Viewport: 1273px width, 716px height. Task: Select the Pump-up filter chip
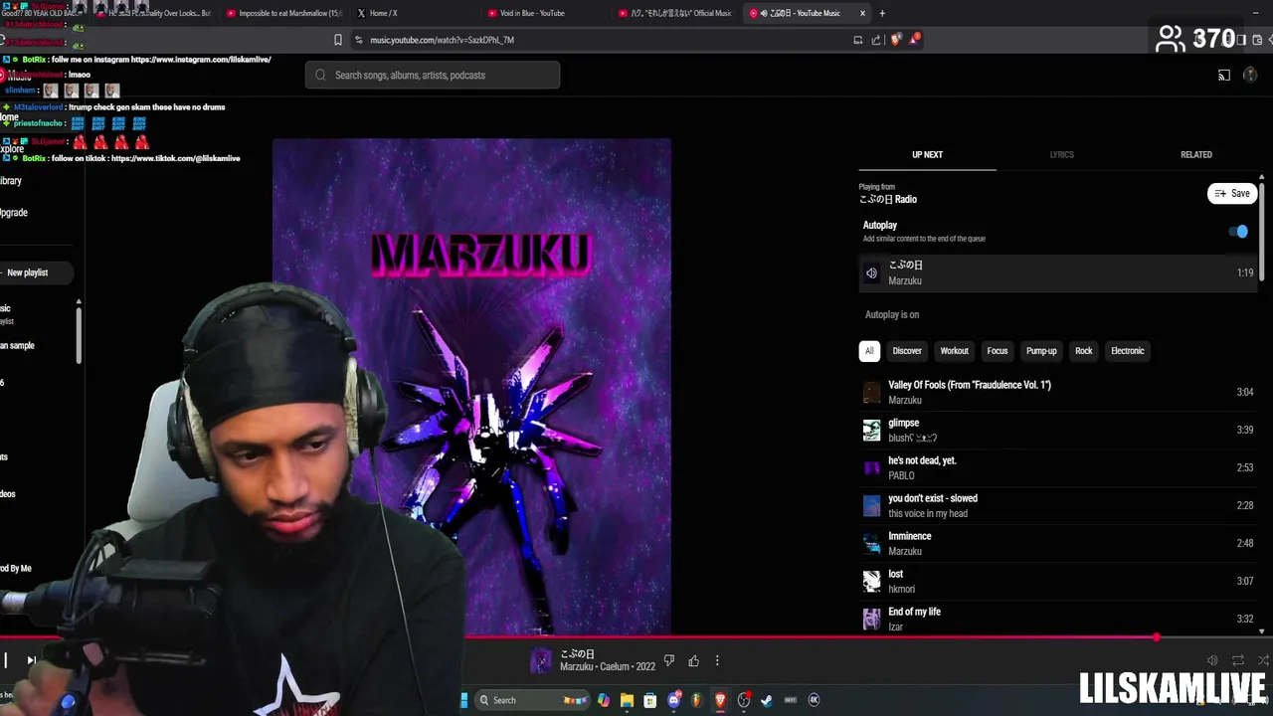coord(1041,351)
